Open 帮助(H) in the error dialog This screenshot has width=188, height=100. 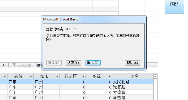tap(132, 63)
